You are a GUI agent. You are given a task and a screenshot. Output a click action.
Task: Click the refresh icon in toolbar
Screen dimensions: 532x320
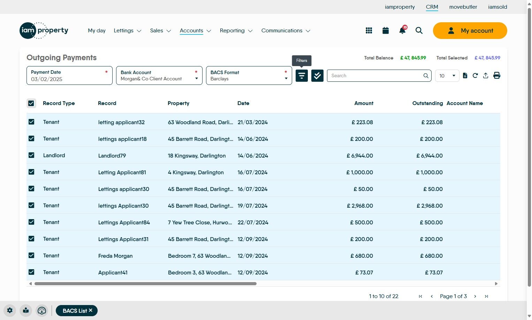click(475, 75)
